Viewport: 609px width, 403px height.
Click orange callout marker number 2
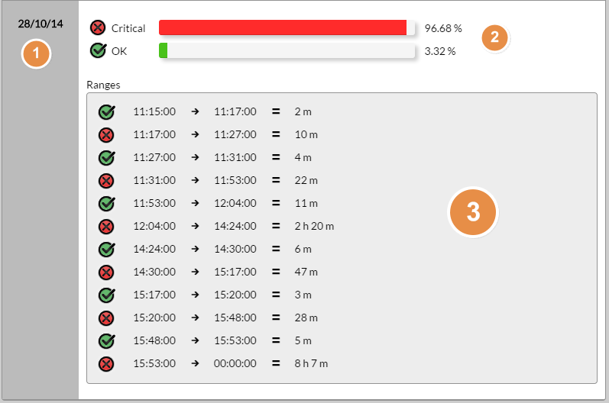pyautogui.click(x=495, y=37)
